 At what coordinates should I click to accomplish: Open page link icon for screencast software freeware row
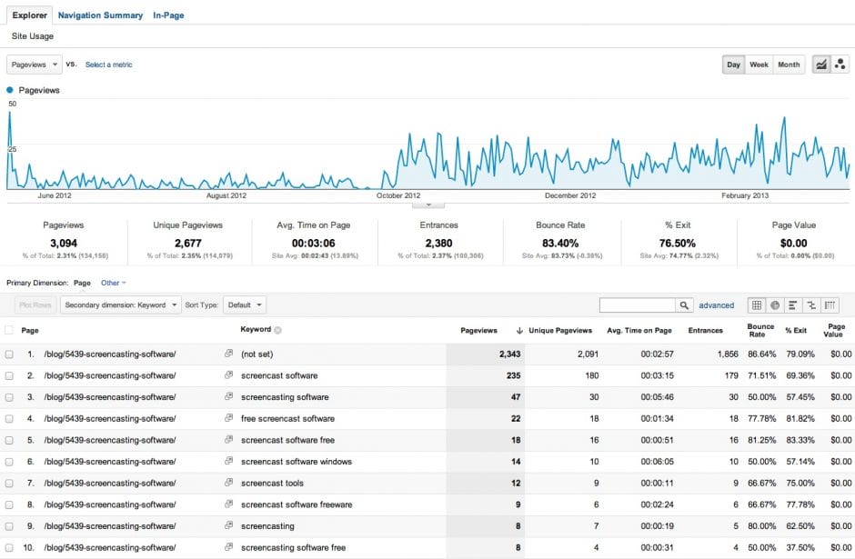(229, 504)
